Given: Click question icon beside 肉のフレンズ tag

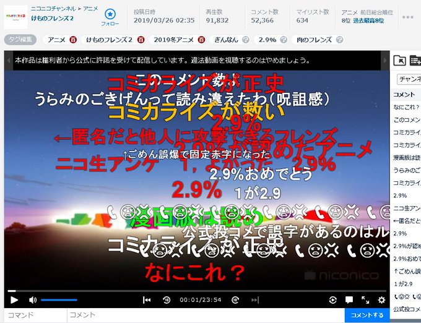Looking at the screenshot, I should [340, 40].
